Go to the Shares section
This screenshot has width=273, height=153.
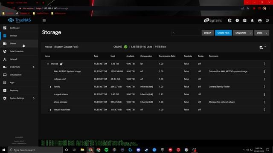point(19,43)
